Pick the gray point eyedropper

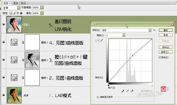pos(127,91)
